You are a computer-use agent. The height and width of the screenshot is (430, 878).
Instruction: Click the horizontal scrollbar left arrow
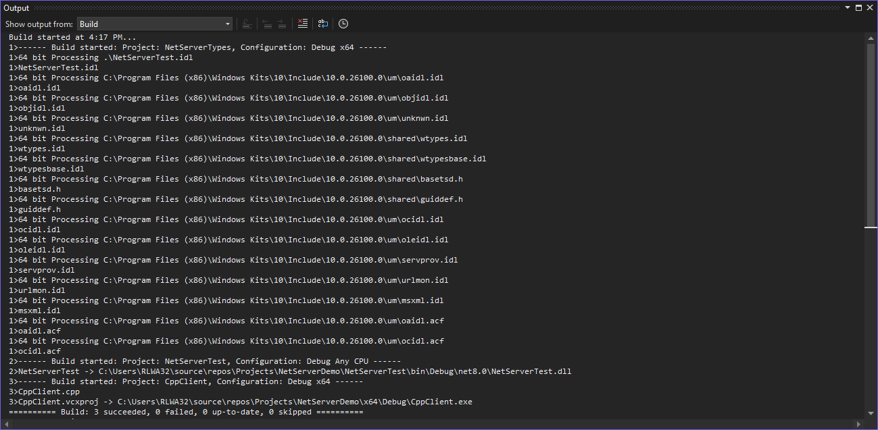(x=7, y=425)
